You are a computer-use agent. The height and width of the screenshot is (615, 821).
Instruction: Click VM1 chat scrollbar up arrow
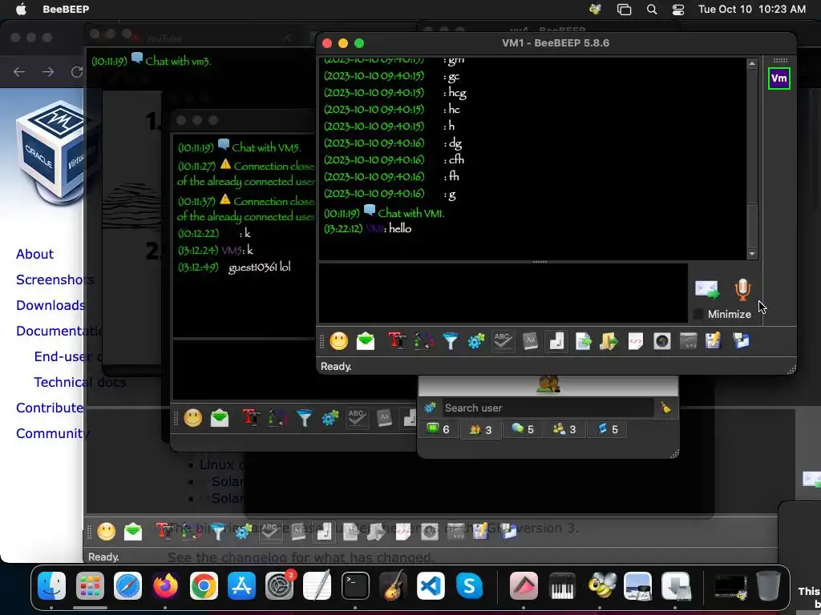752,63
